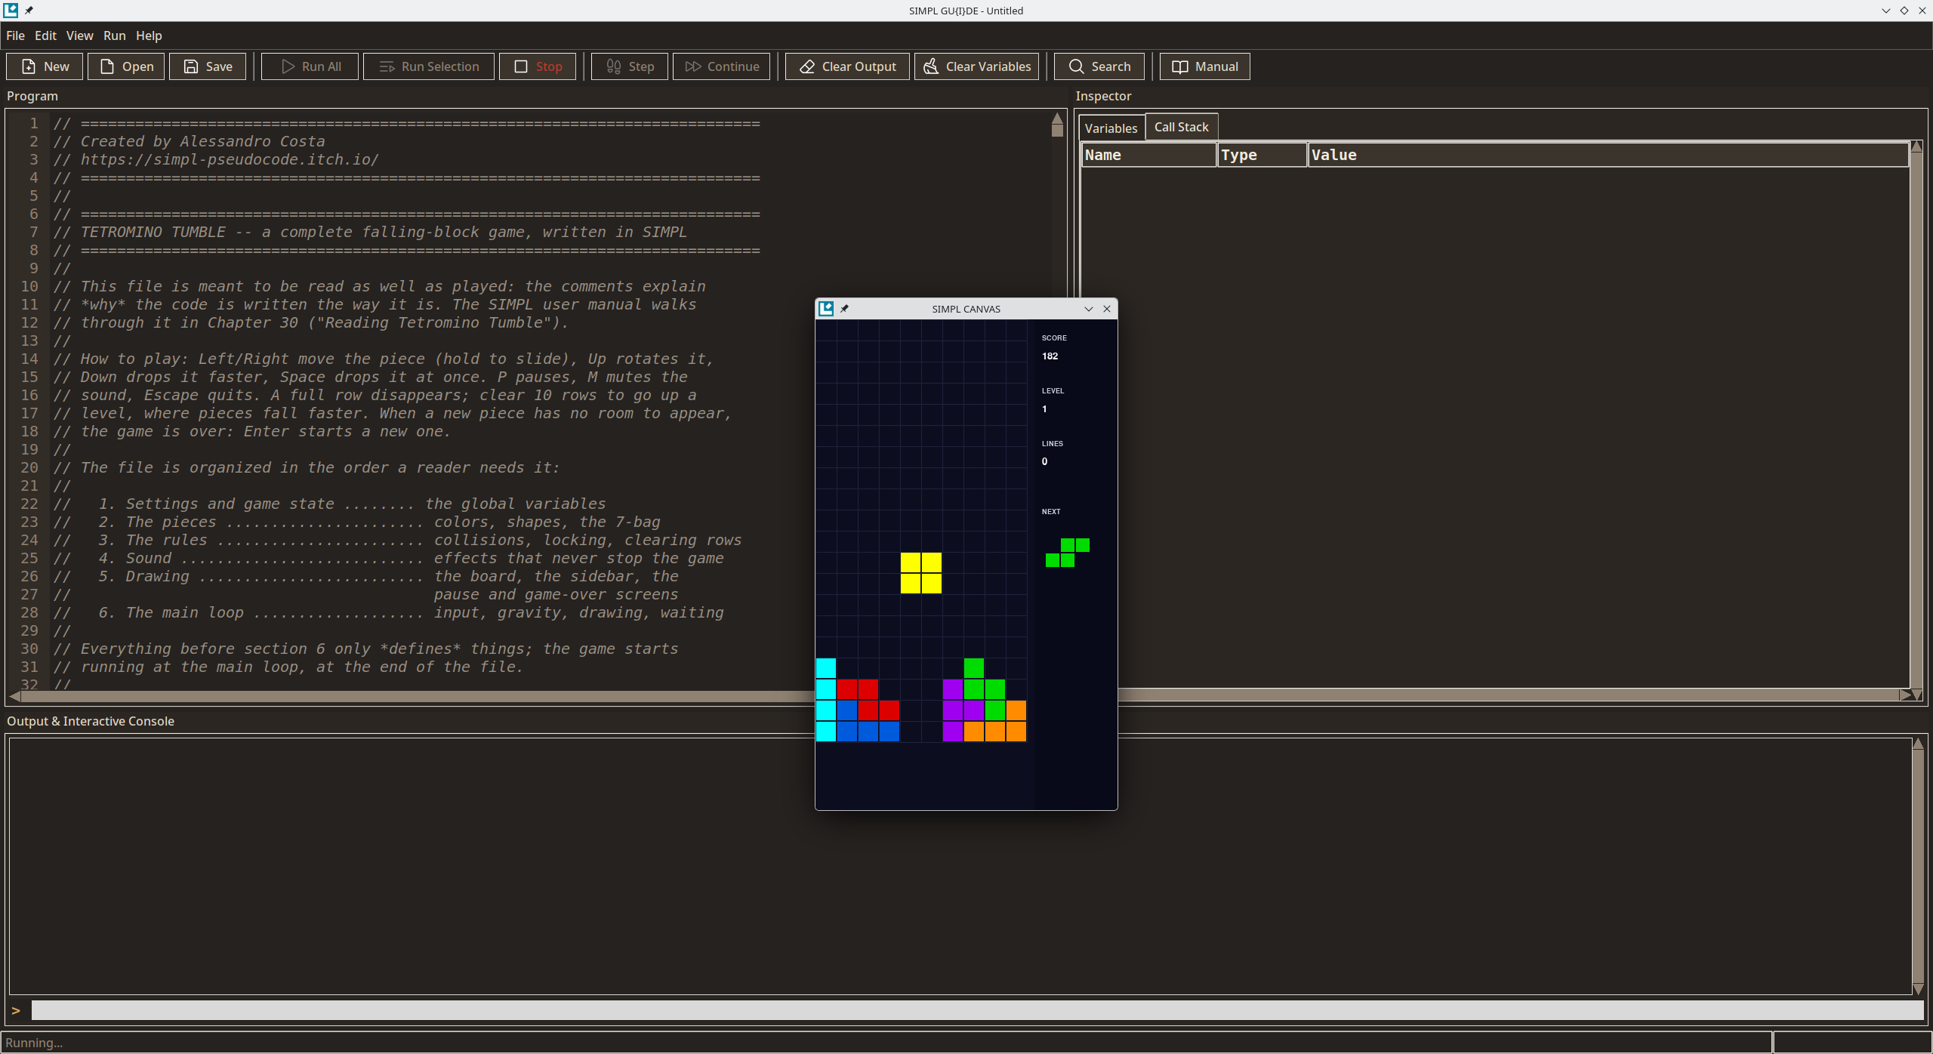Click the Run All toolbar button

pos(310,66)
